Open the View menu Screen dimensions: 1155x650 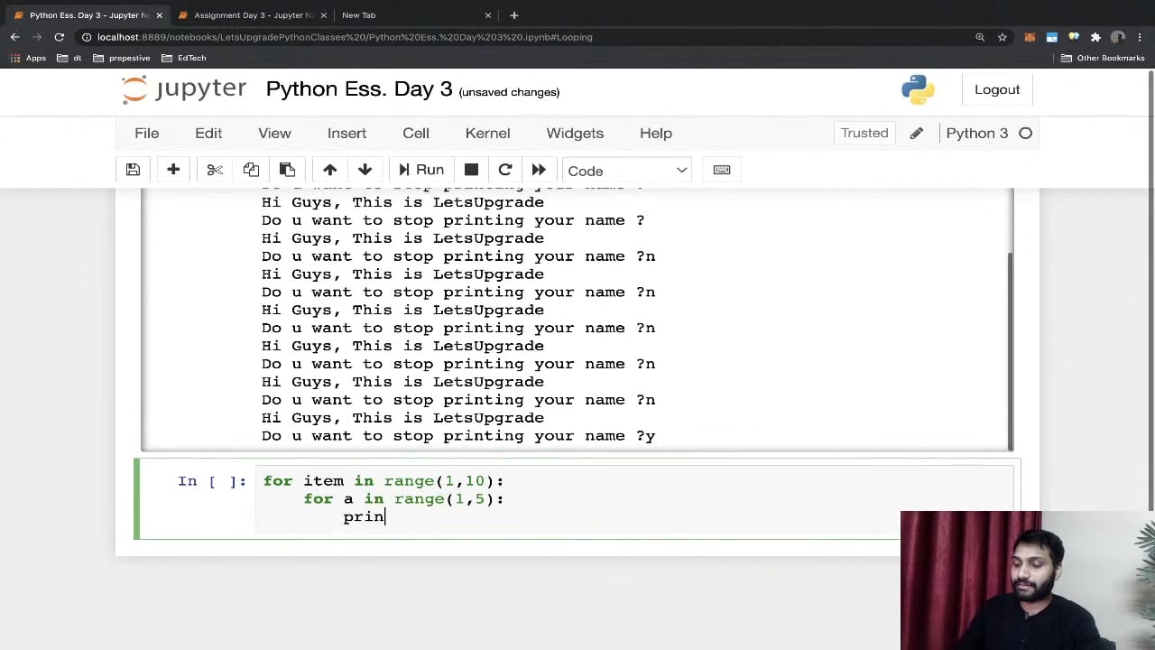[274, 134]
